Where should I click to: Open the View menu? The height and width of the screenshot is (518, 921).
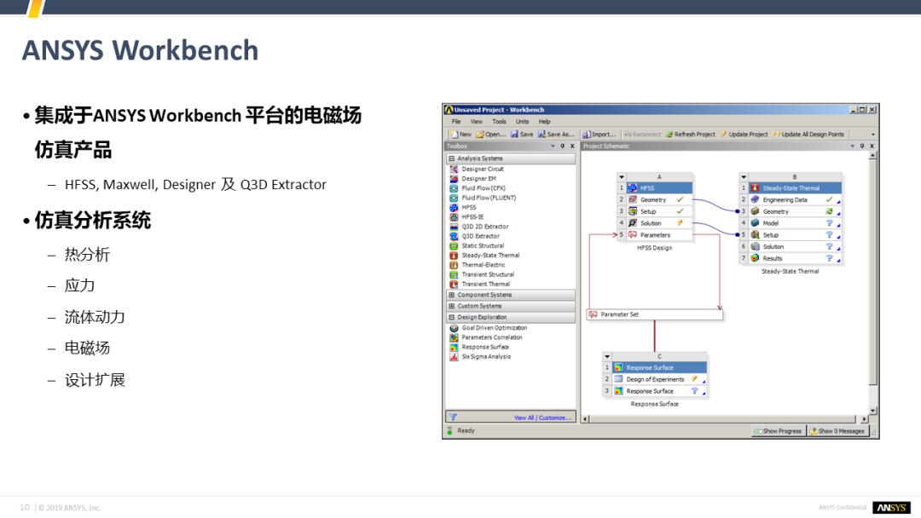(x=477, y=122)
